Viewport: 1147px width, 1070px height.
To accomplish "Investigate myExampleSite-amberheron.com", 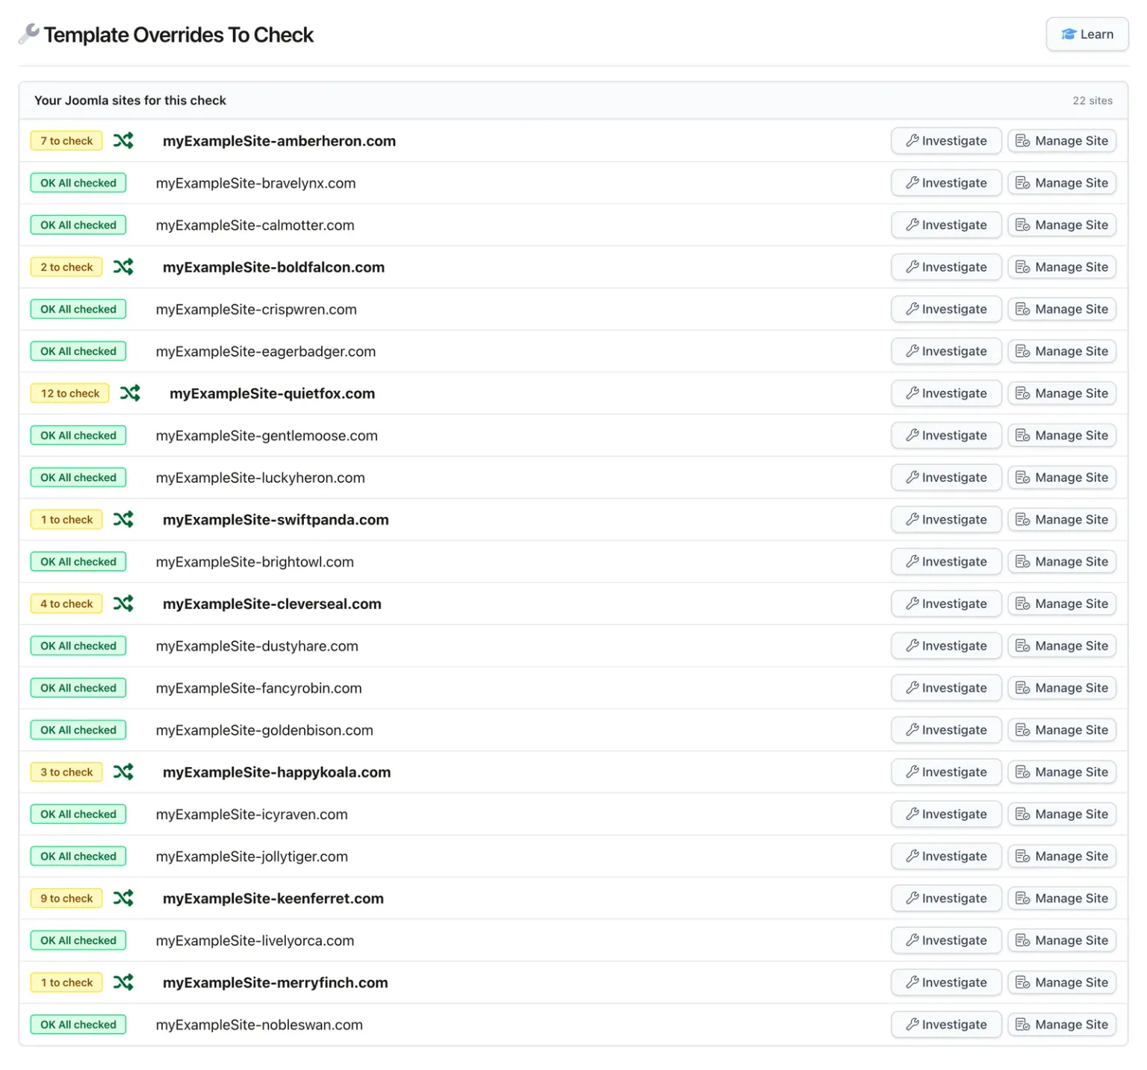I will [x=946, y=140].
